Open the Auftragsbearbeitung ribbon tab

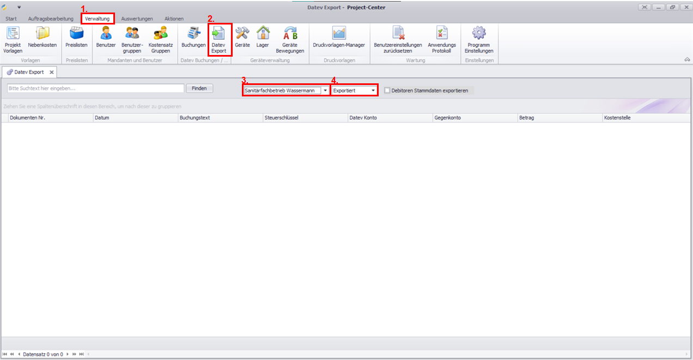coord(51,19)
